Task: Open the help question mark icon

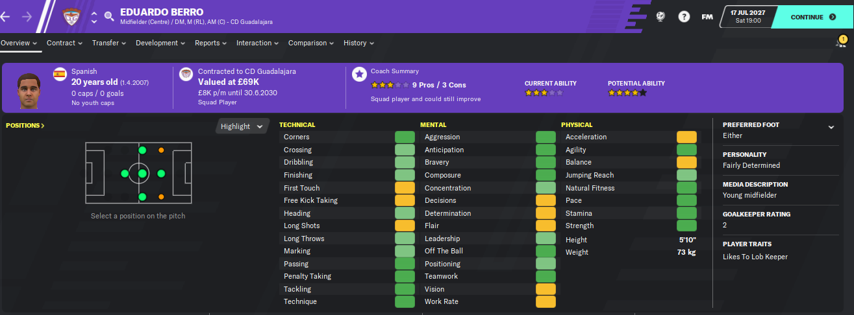Action: click(x=684, y=17)
